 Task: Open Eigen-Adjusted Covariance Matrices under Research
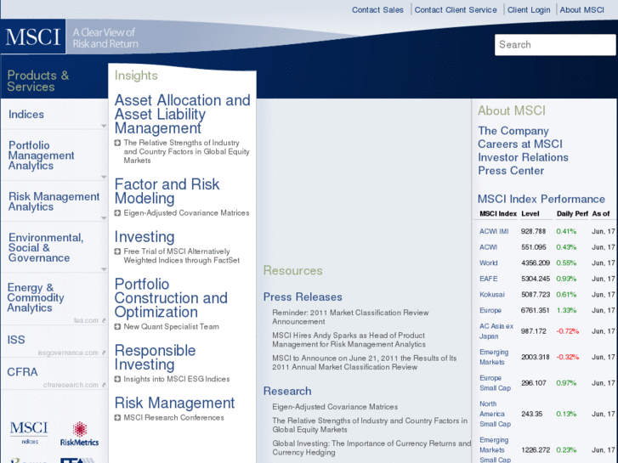335,407
